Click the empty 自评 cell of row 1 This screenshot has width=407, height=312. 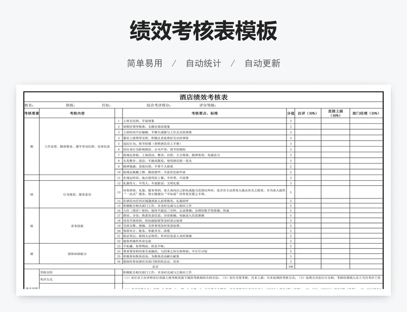[x=308, y=121]
